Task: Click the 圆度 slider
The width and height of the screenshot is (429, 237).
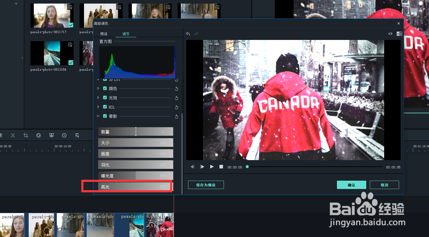Action: [x=136, y=154]
